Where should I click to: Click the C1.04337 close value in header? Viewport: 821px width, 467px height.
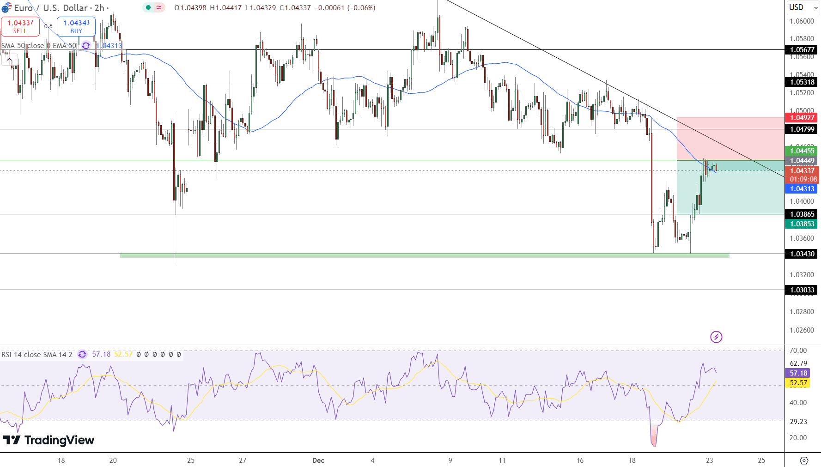295,8
